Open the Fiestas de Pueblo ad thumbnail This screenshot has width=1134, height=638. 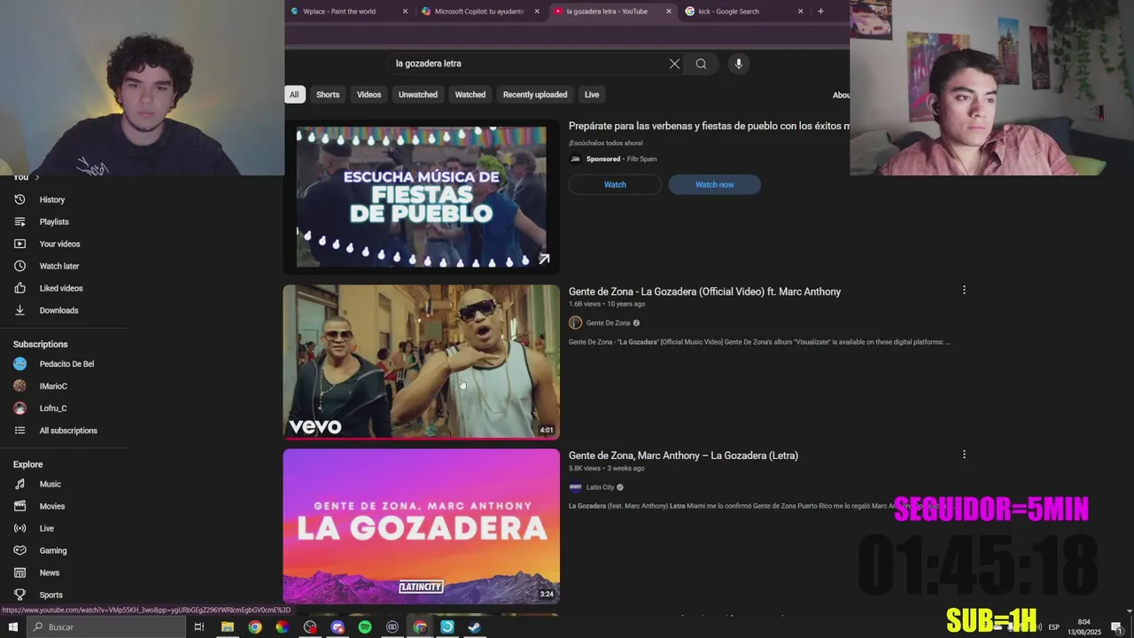[x=422, y=196]
